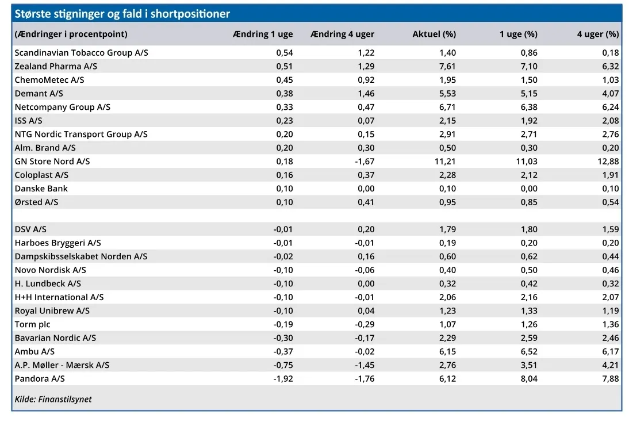Click the 'Ændring 1 uge' column header
Screen dimensions: 629x422
(x=263, y=34)
